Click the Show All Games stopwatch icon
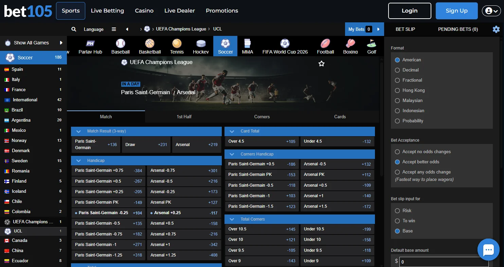504x267 pixels. point(8,43)
